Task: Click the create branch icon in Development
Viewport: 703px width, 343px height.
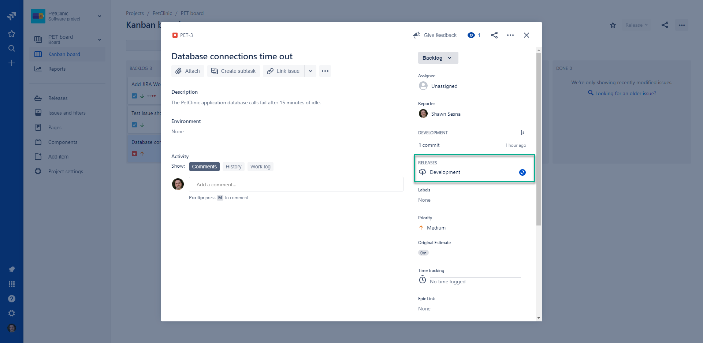Action: point(522,133)
